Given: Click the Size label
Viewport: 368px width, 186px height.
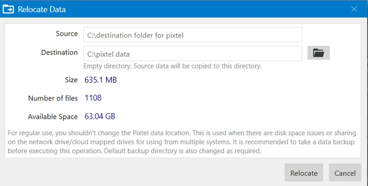Looking at the screenshot, I should [71, 80].
